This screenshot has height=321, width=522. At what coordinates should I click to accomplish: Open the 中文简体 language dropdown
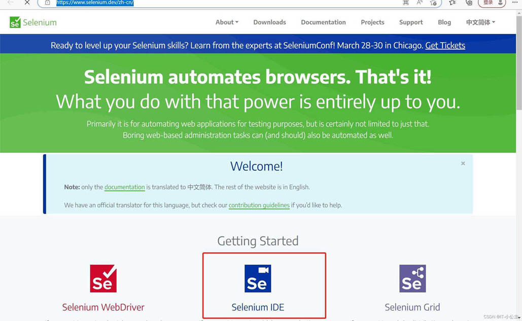point(480,22)
